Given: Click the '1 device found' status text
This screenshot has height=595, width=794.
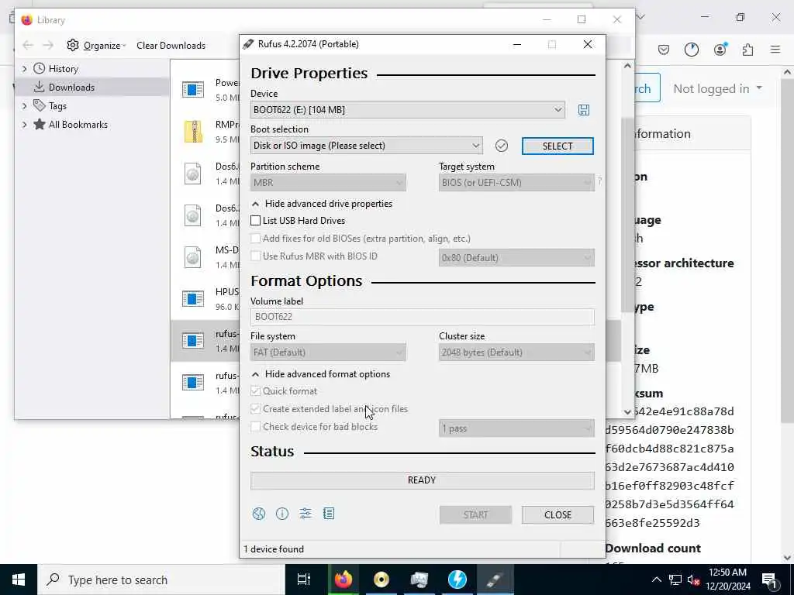Looking at the screenshot, I should pos(274,549).
